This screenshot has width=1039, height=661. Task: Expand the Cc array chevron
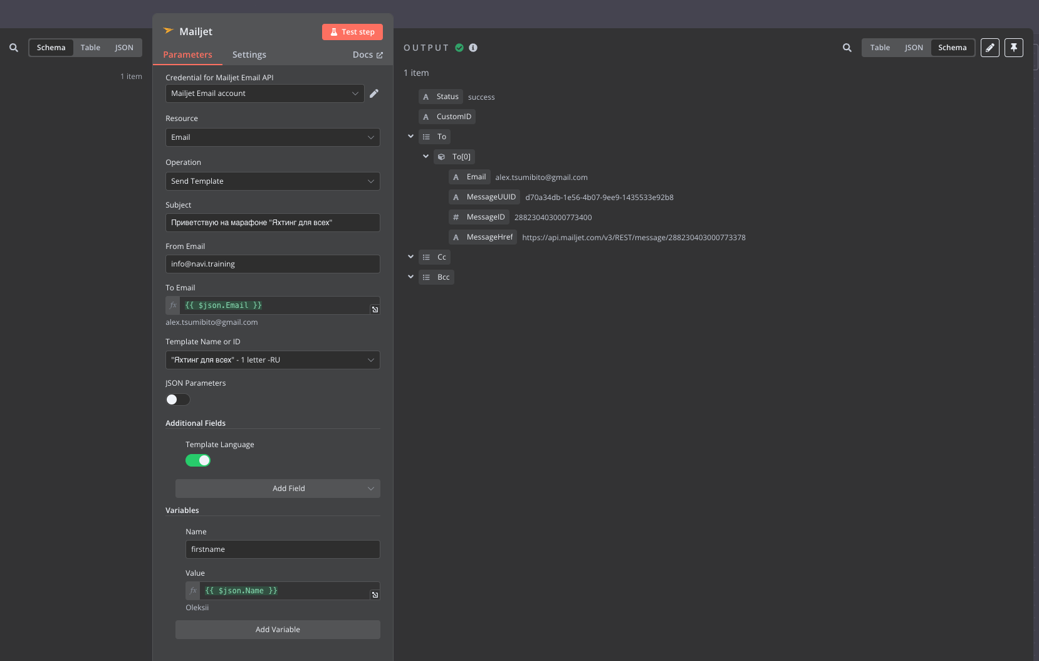tap(410, 256)
